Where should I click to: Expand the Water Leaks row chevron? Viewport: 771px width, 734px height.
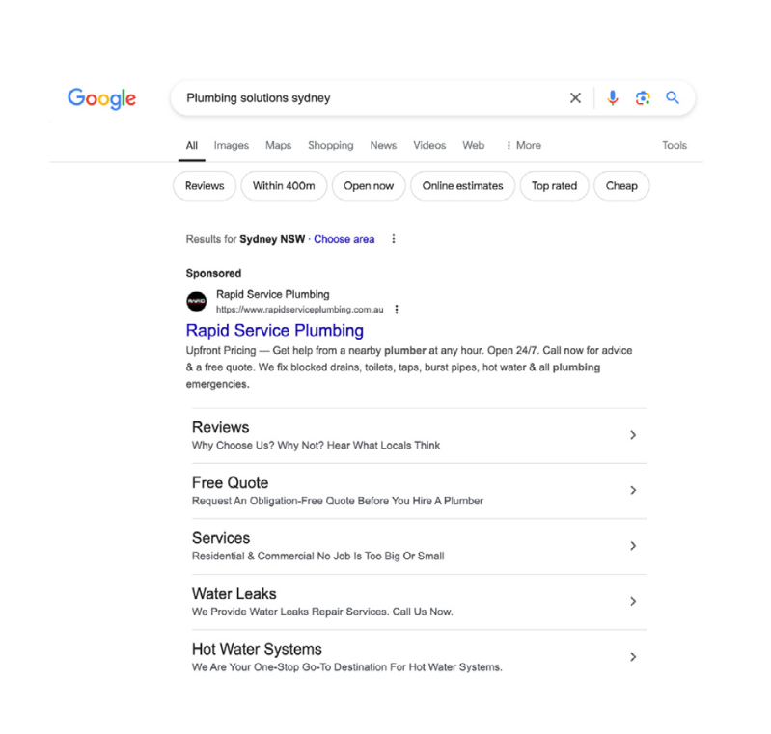633,601
